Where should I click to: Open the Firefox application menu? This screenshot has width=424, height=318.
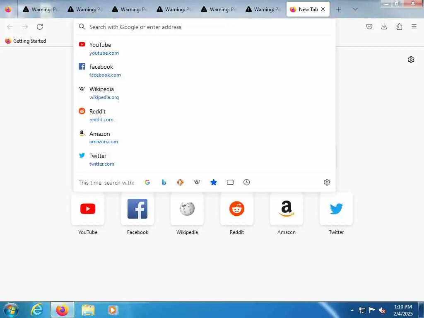pyautogui.click(x=414, y=26)
